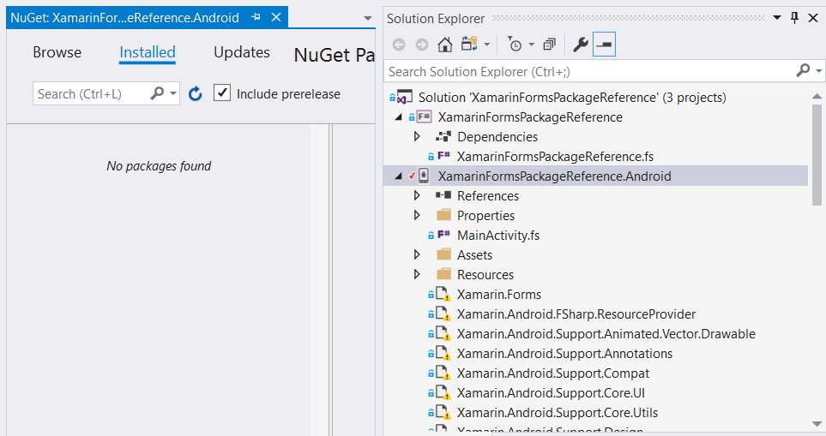Image resolution: width=826 pixels, height=436 pixels.
Task: Click the Switch Views icon in Solution Explorer
Action: tap(469, 45)
